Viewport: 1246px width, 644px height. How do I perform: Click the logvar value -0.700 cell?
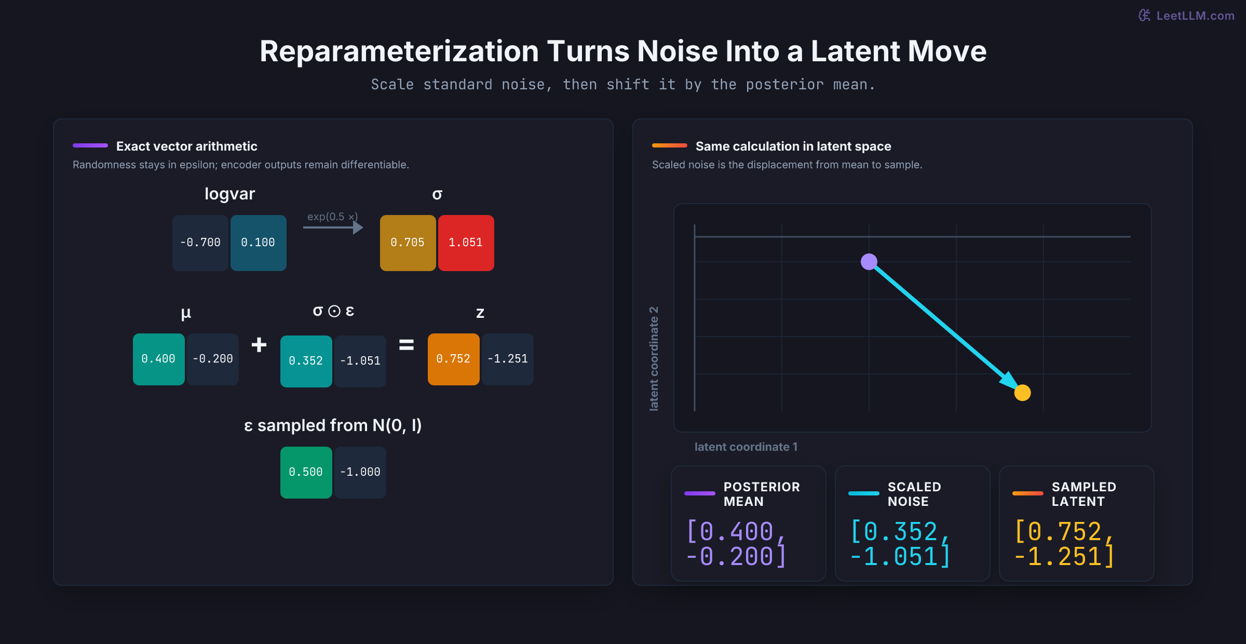pyautogui.click(x=200, y=243)
